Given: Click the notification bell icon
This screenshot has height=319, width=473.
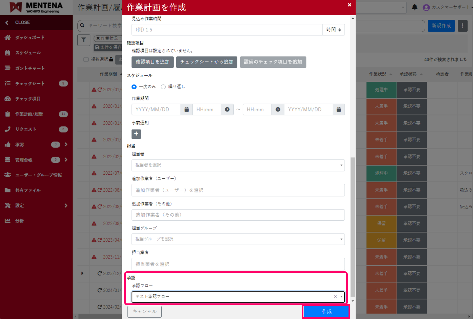Looking at the screenshot, I should click(414, 7).
